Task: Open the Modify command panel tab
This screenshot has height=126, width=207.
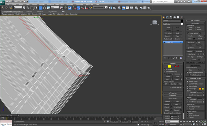Action: 167,17
